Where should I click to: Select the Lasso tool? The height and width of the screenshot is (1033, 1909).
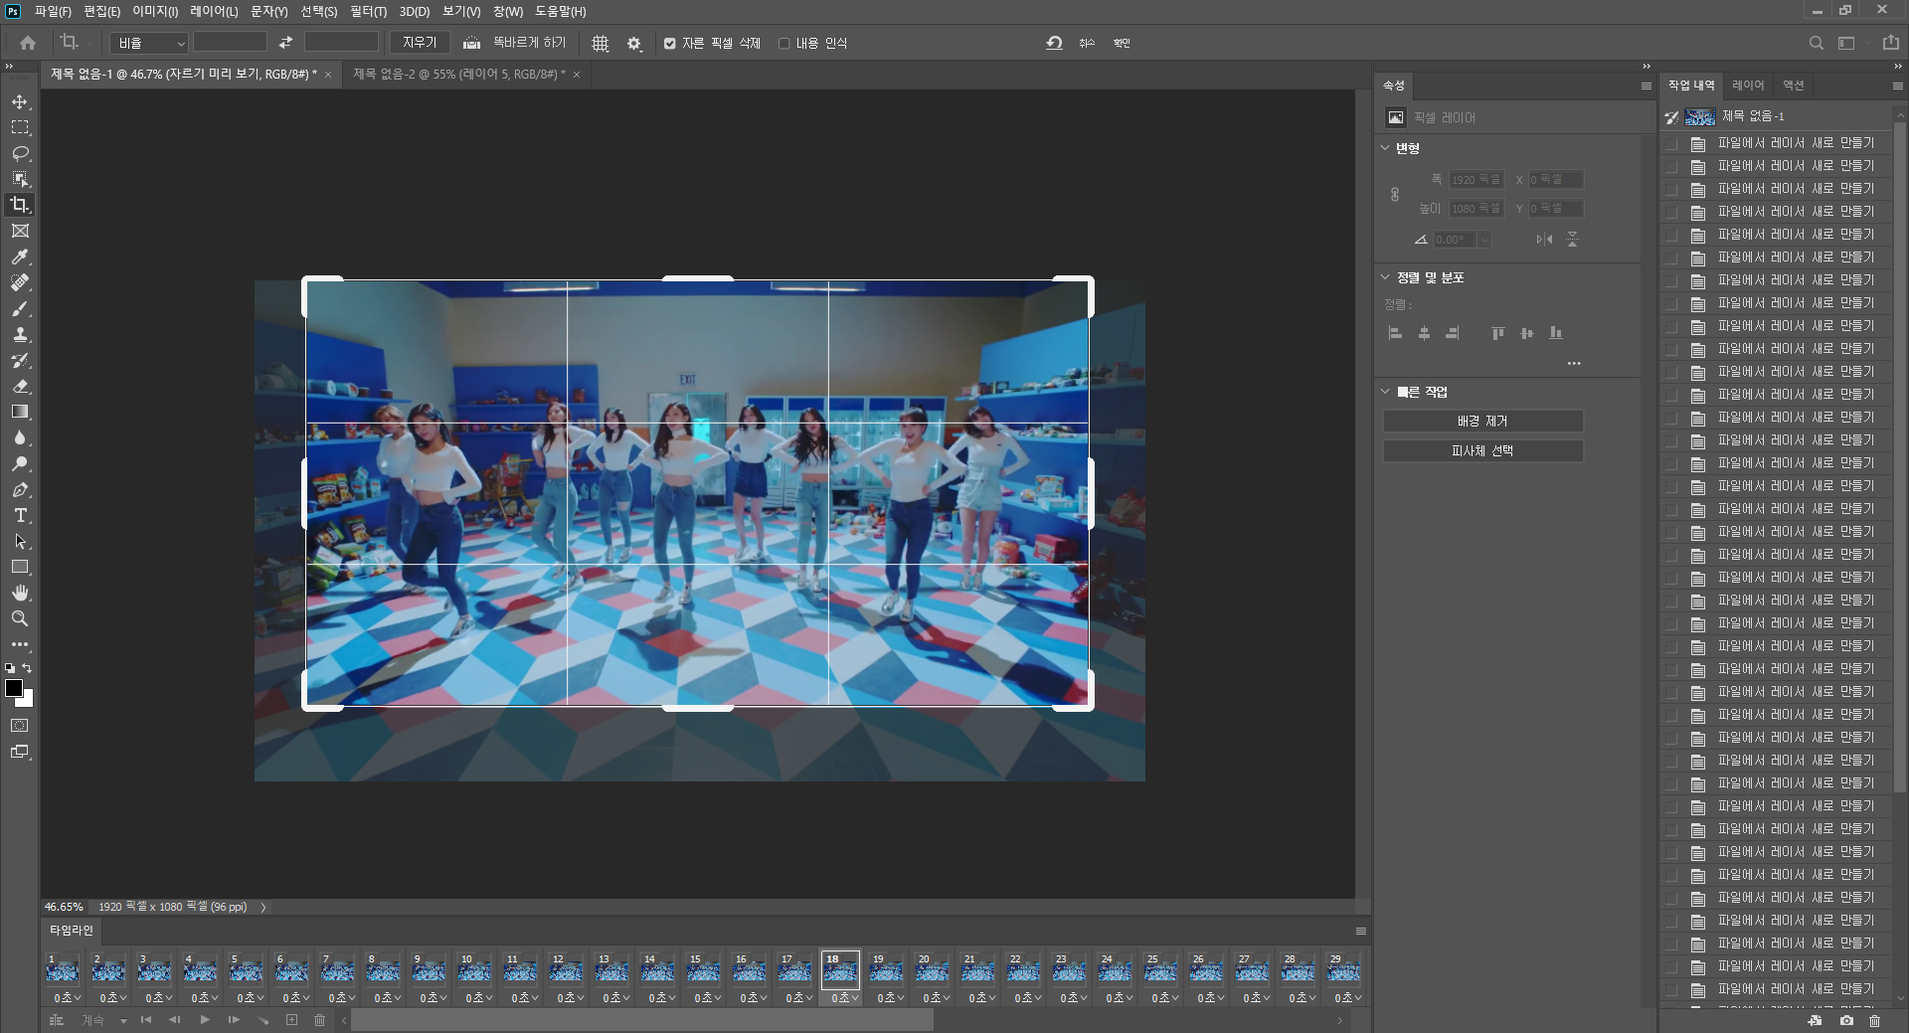[x=20, y=154]
